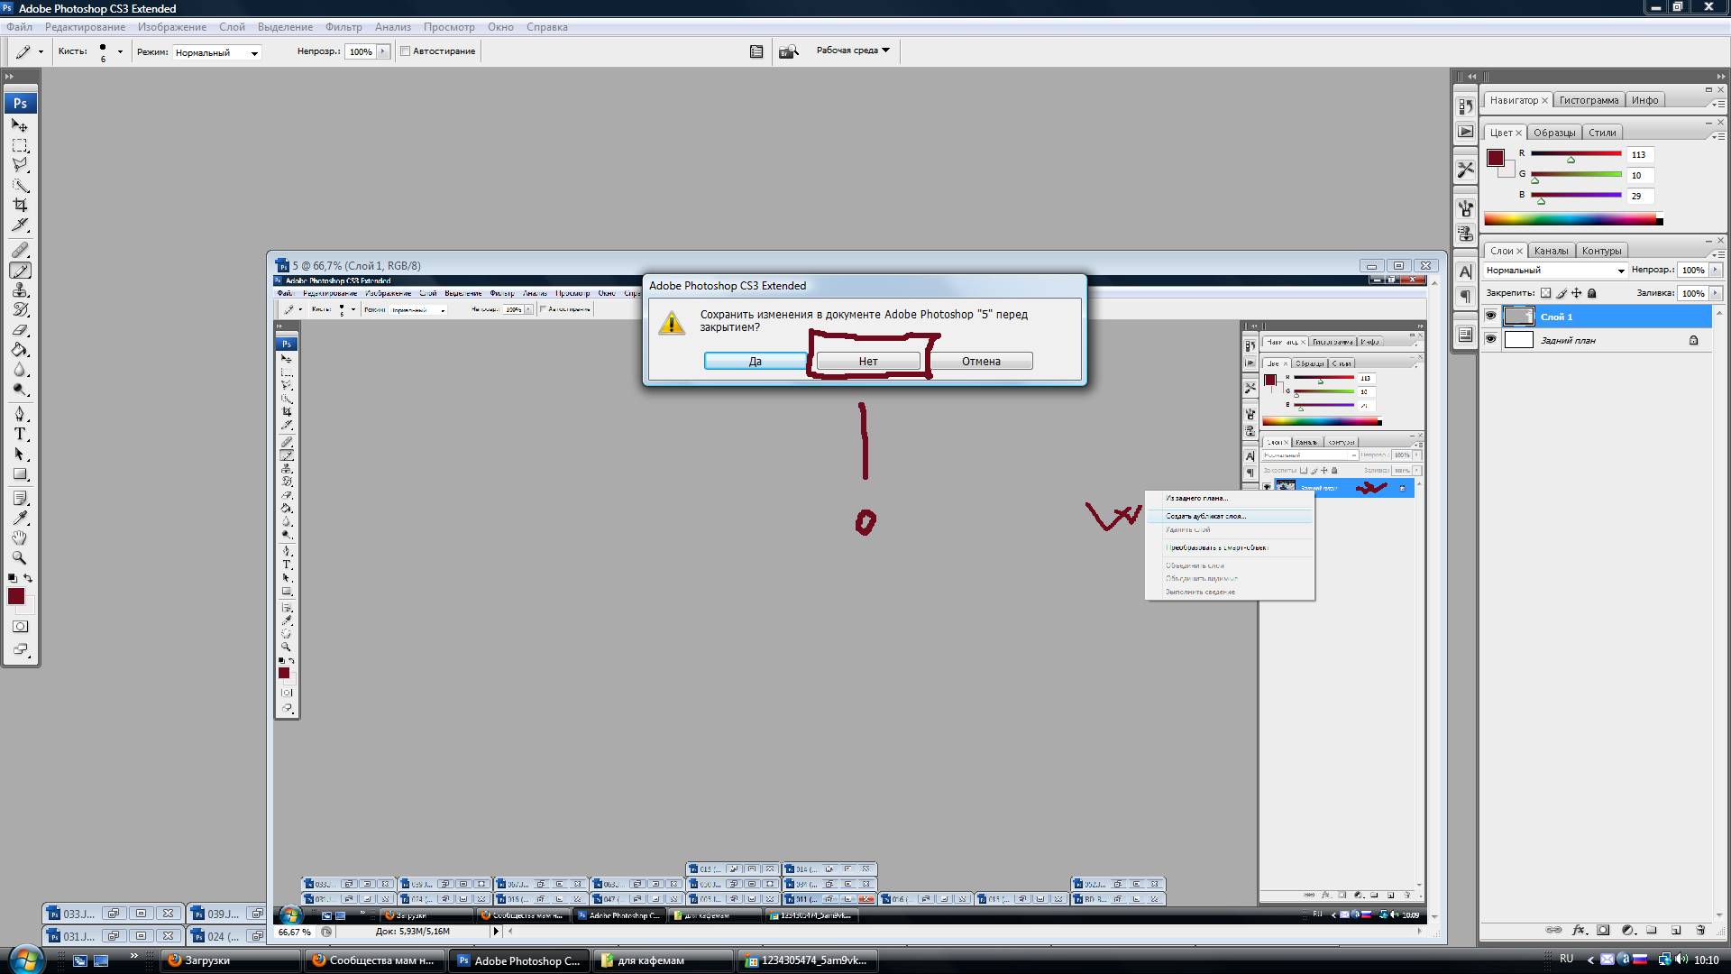Open the Рабочая среда workspace dropdown
The width and height of the screenshot is (1731, 974).
click(x=853, y=51)
